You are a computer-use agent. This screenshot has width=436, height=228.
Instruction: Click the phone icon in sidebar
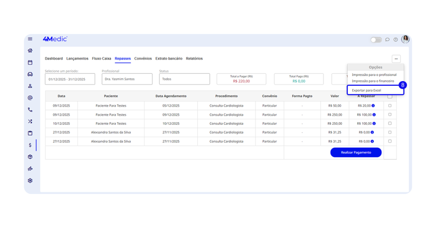click(30, 110)
